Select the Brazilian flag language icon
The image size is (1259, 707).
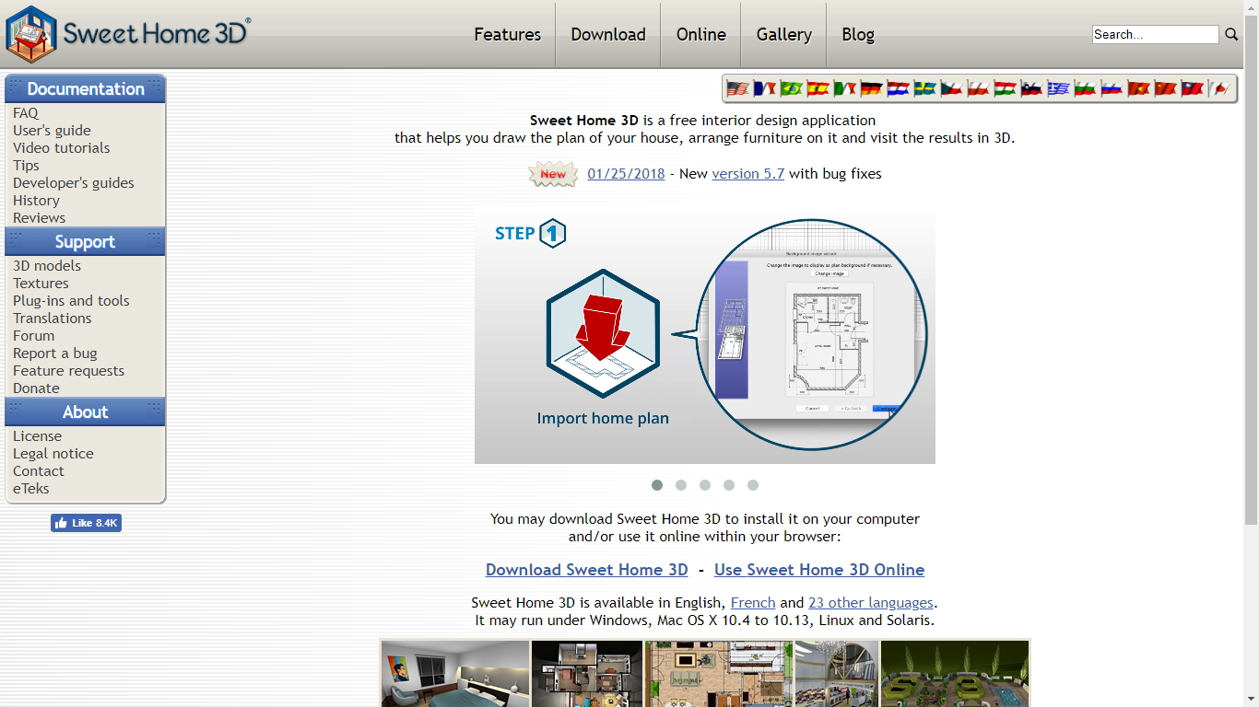click(791, 89)
